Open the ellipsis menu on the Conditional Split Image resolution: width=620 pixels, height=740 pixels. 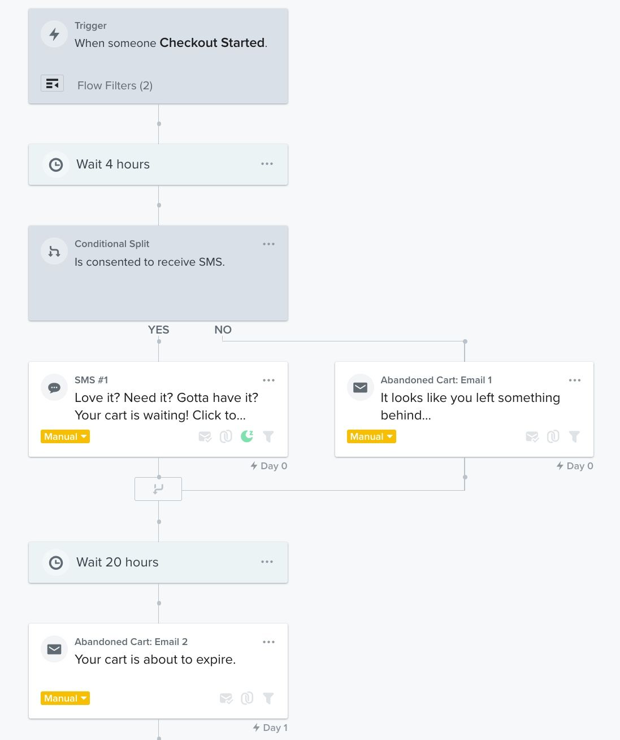pos(268,244)
